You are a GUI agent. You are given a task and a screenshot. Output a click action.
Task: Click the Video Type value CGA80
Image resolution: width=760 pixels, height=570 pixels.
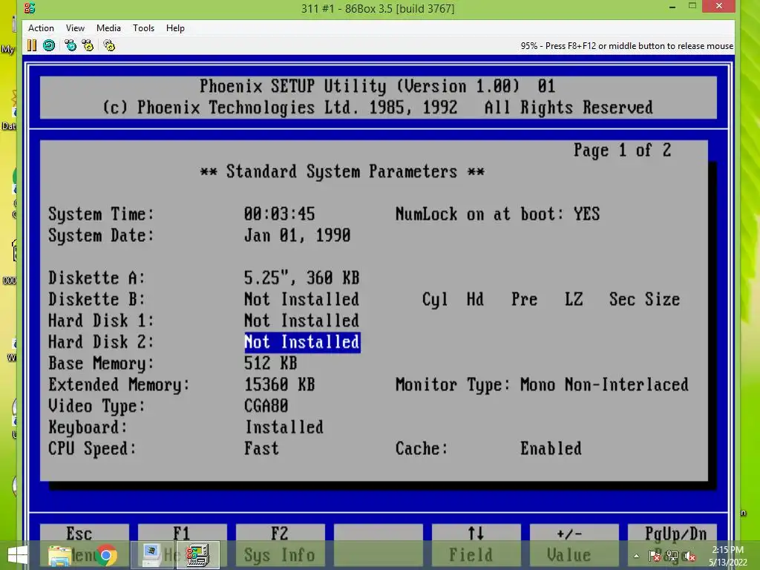tap(266, 406)
